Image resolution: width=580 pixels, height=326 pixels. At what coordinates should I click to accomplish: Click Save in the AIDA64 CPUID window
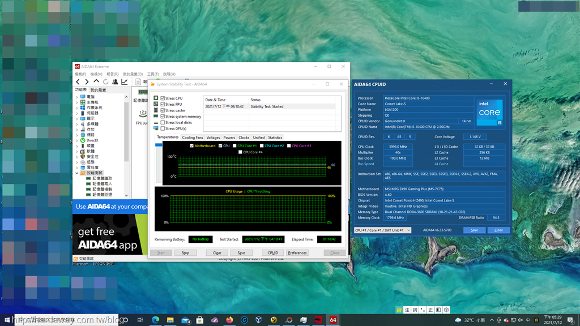(474, 230)
